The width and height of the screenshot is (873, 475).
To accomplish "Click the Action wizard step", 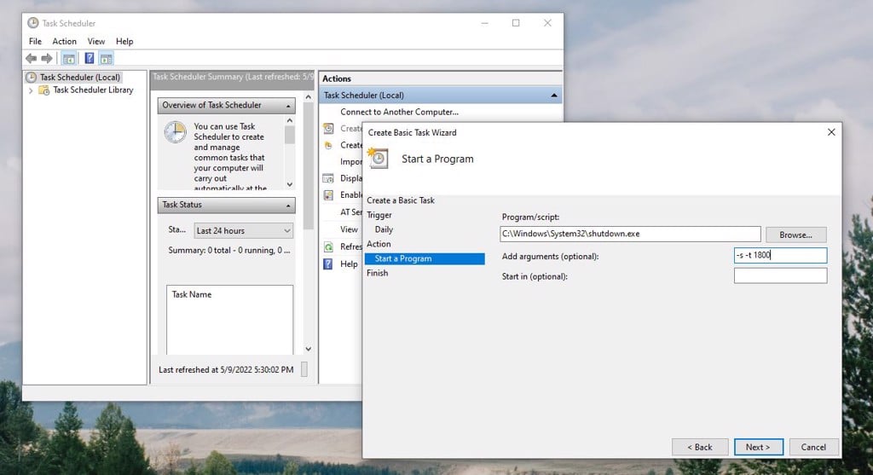I will [379, 244].
